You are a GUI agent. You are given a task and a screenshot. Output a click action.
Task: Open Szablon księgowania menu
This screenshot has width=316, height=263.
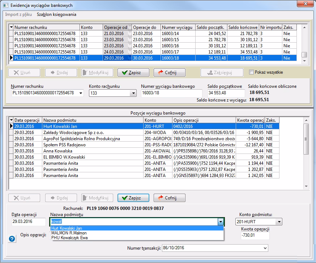tap(56, 14)
